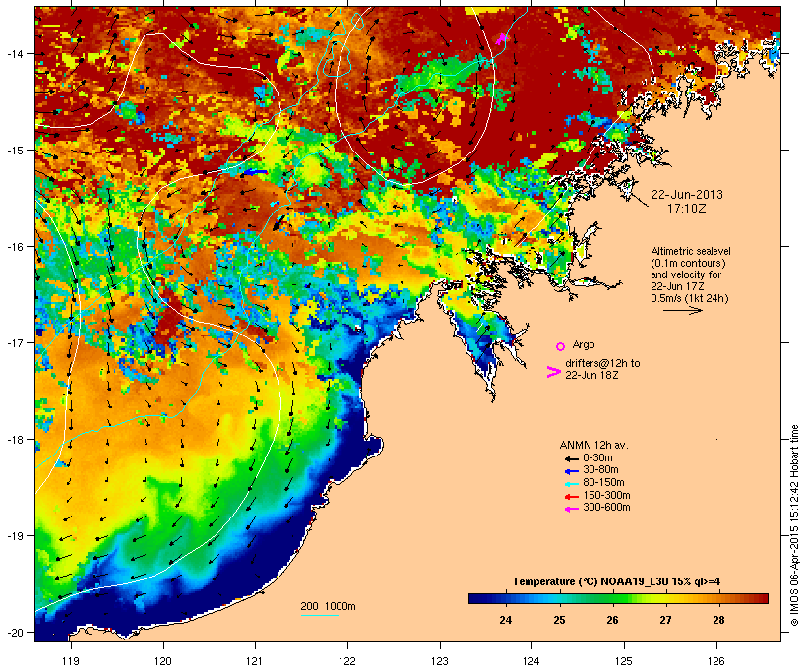This screenshot has width=807, height=669.
Task: Click the black 0-30m legend arrow
Action: (x=572, y=459)
